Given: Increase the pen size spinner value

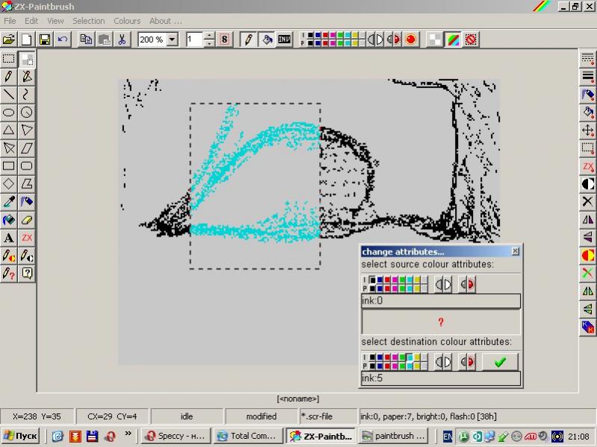Looking at the screenshot, I should [x=209, y=36].
